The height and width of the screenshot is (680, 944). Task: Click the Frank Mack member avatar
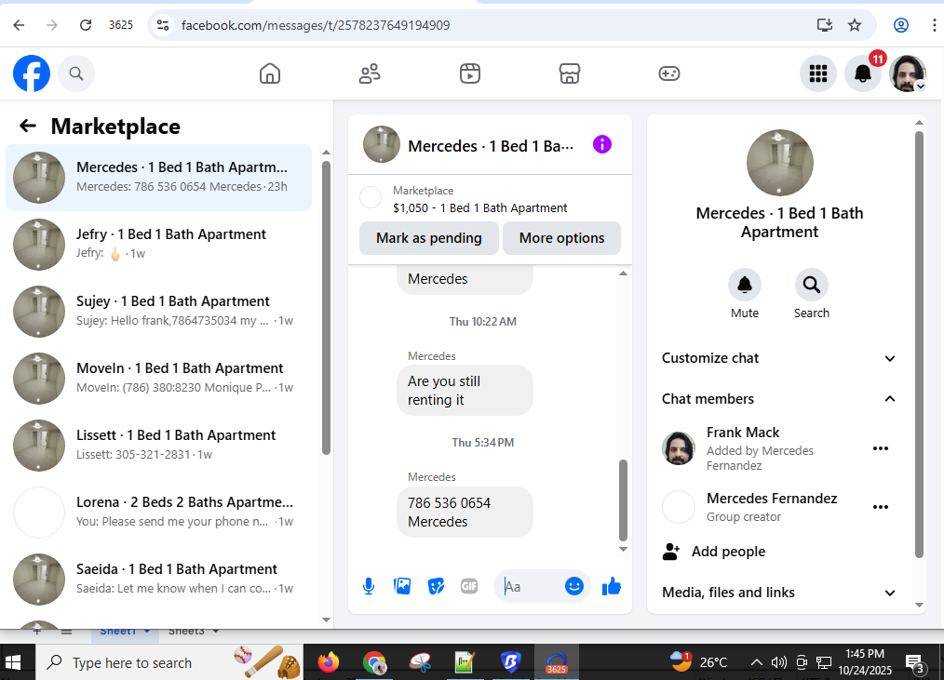tap(679, 448)
